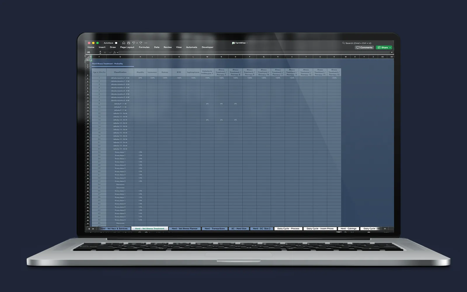Click the green Share button
The width and height of the screenshot is (467, 292).
384,47
